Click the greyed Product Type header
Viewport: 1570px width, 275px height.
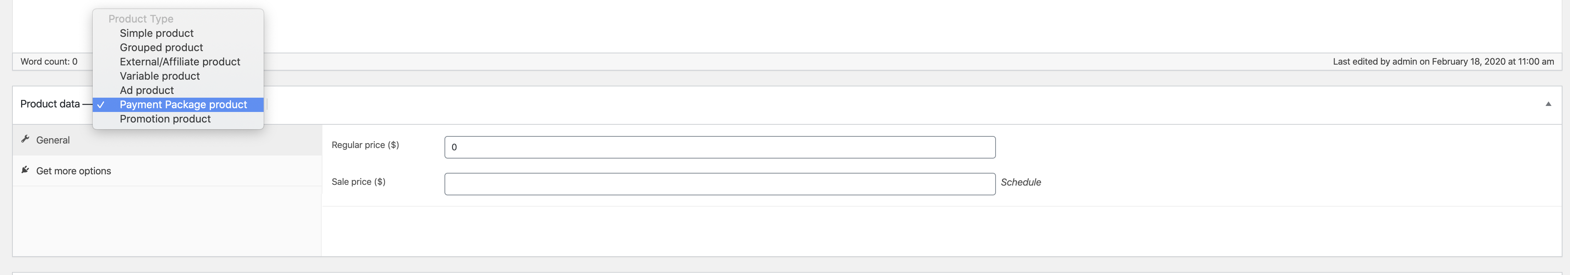pyautogui.click(x=141, y=19)
